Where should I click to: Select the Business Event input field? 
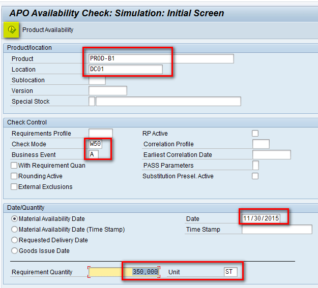[94, 155]
